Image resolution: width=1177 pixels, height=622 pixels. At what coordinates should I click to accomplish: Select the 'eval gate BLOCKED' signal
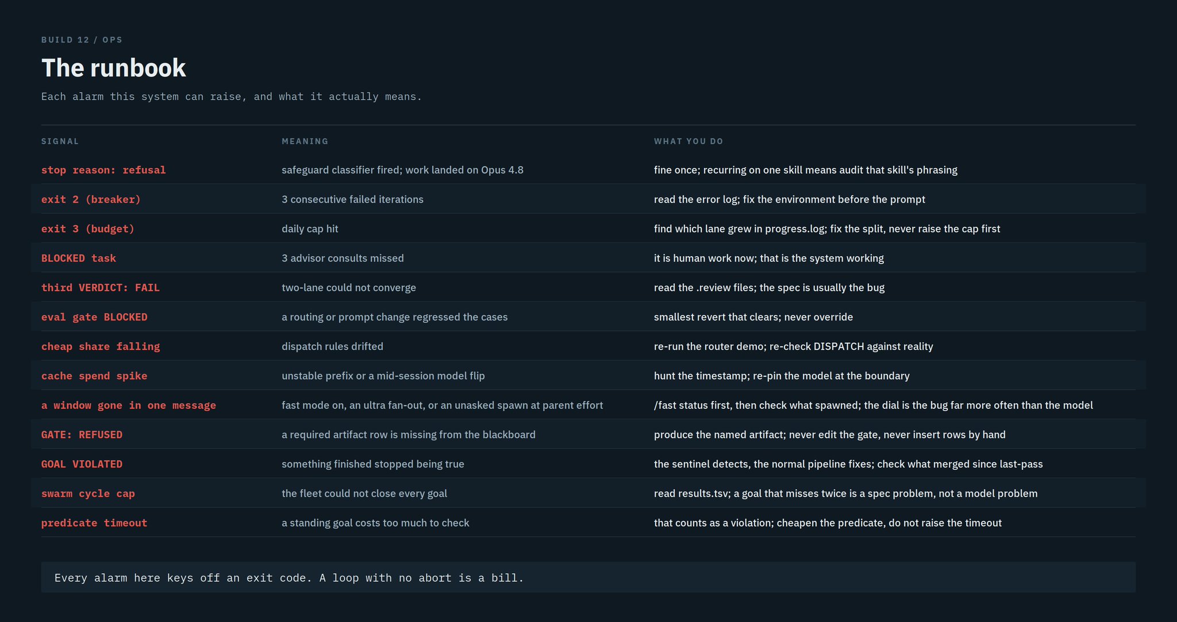click(x=94, y=317)
